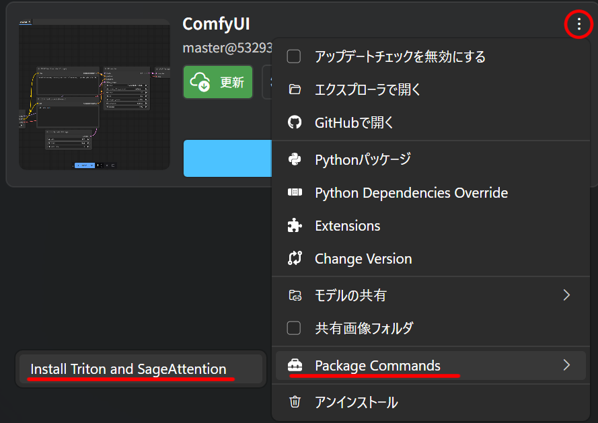Click the three-dot menu icon
598x423 pixels.
coord(579,25)
